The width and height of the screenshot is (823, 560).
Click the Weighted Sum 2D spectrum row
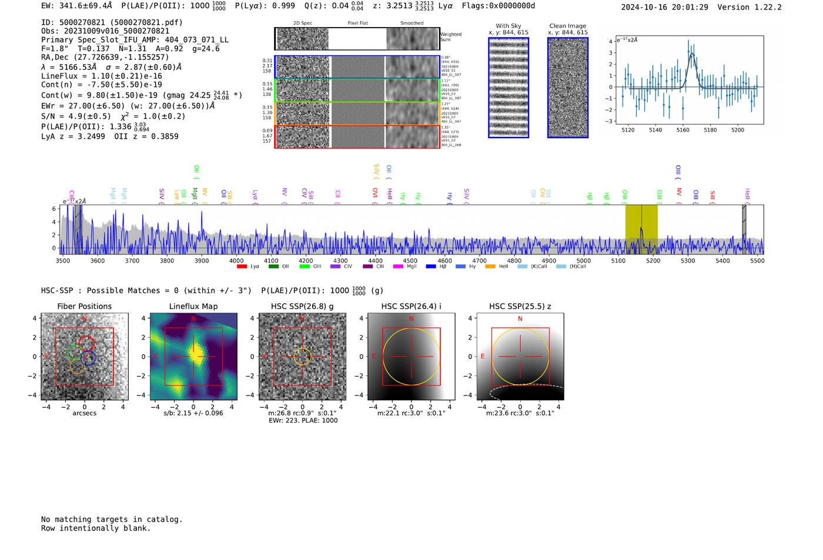click(x=357, y=39)
